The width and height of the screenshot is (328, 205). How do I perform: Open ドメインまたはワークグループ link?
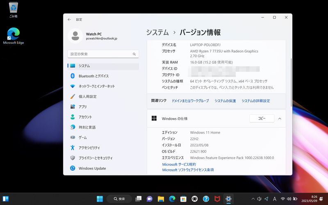tap(190, 101)
